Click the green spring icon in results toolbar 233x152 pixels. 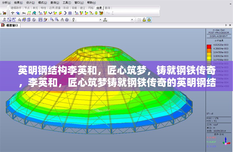tap(96, 13)
